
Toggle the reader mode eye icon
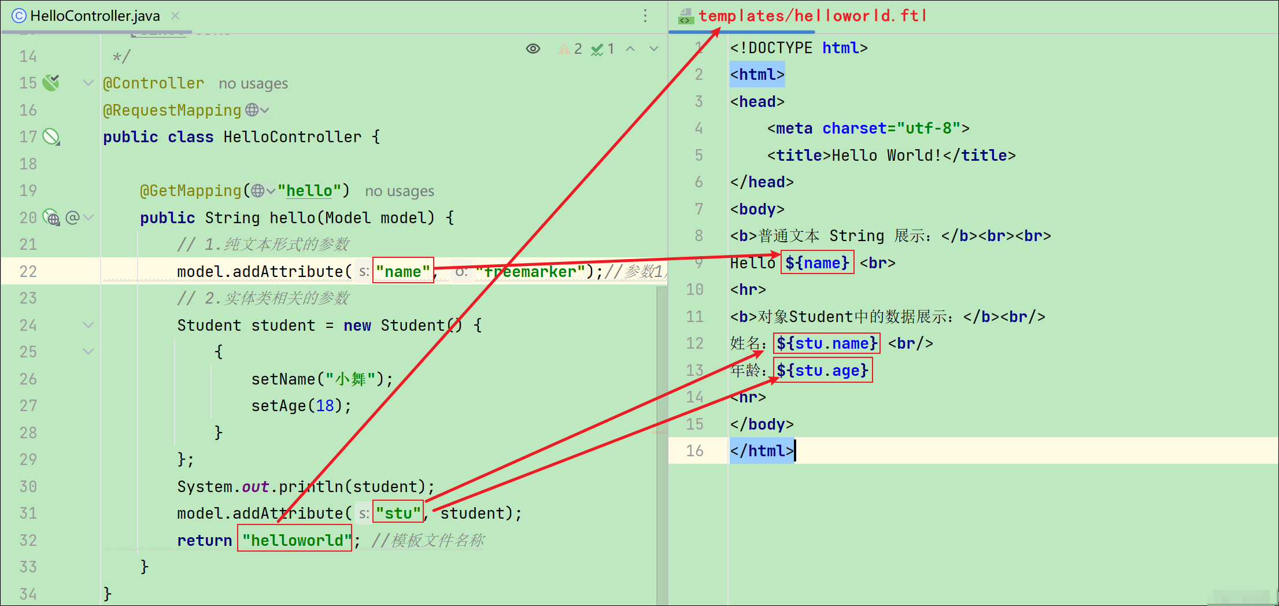pyautogui.click(x=533, y=49)
